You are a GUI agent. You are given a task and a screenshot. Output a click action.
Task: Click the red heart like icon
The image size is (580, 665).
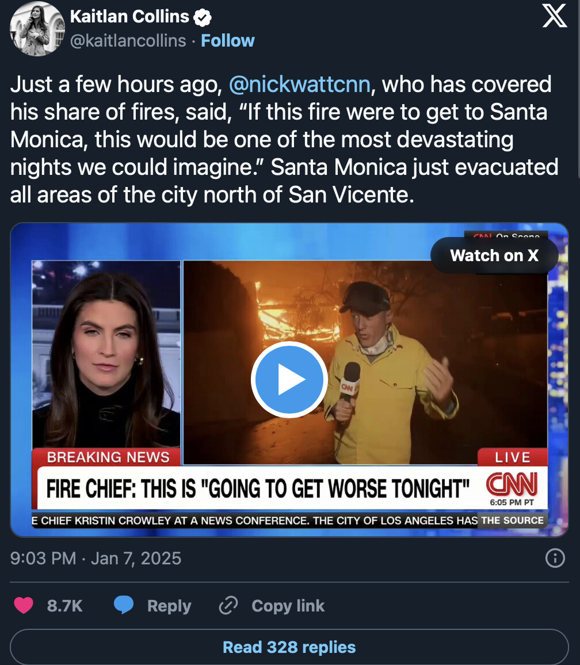pos(24,605)
